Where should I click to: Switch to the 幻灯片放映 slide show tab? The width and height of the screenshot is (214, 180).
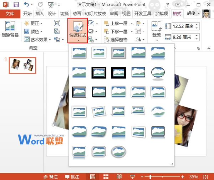click(x=95, y=14)
